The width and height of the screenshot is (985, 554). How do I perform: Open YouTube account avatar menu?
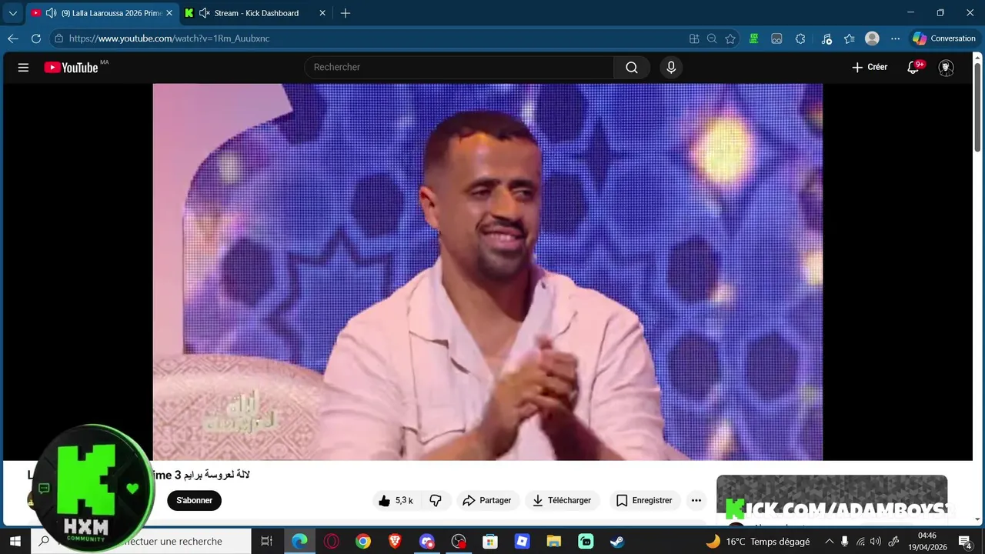pos(947,68)
